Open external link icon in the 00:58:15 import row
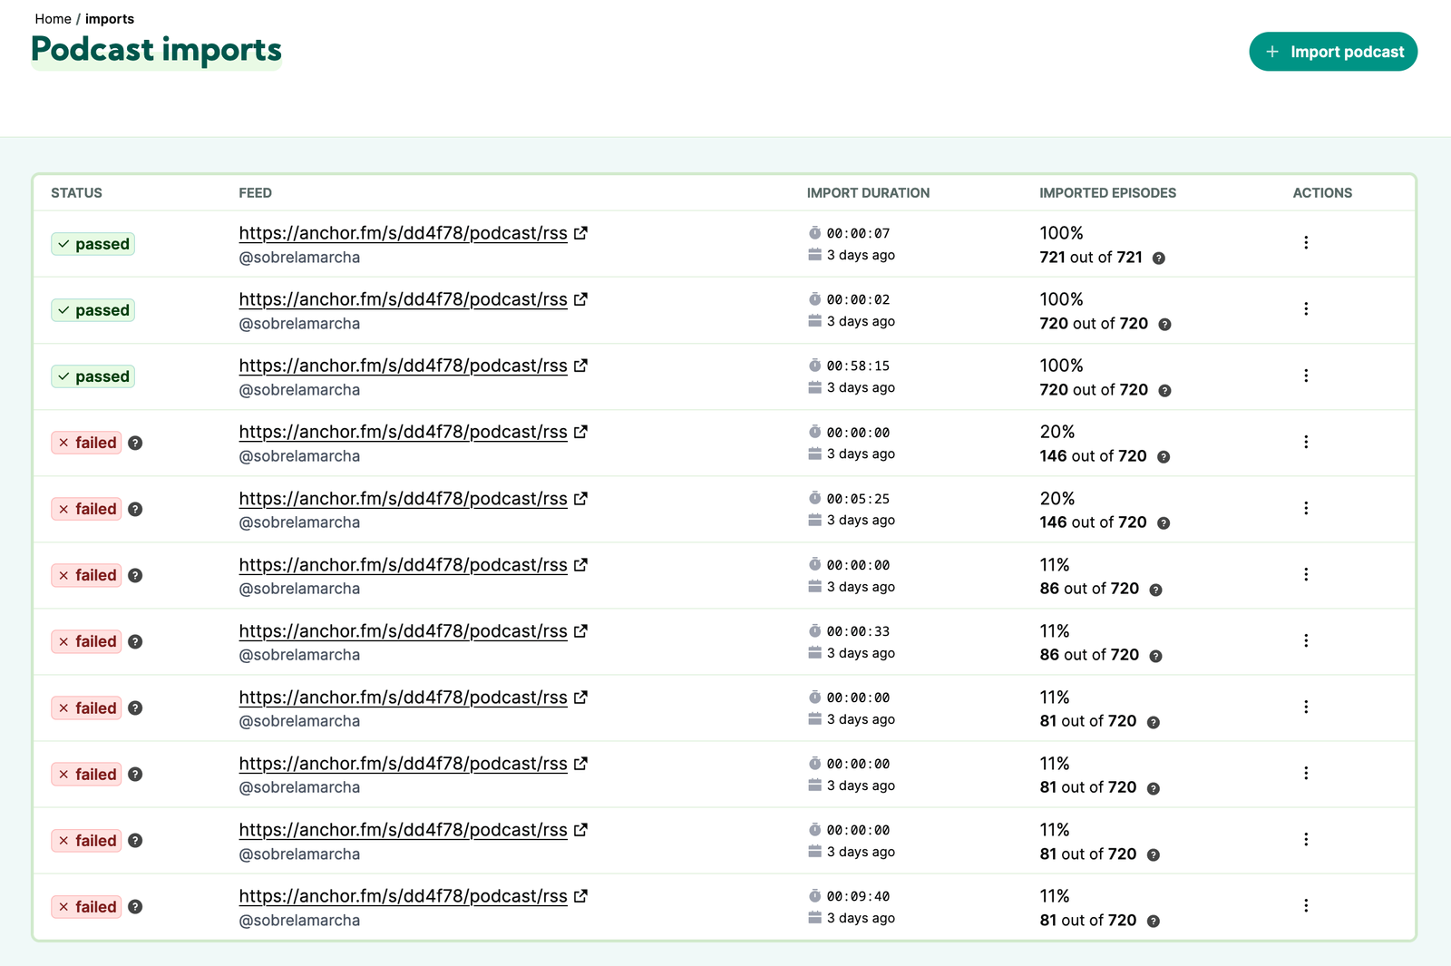 click(x=580, y=366)
